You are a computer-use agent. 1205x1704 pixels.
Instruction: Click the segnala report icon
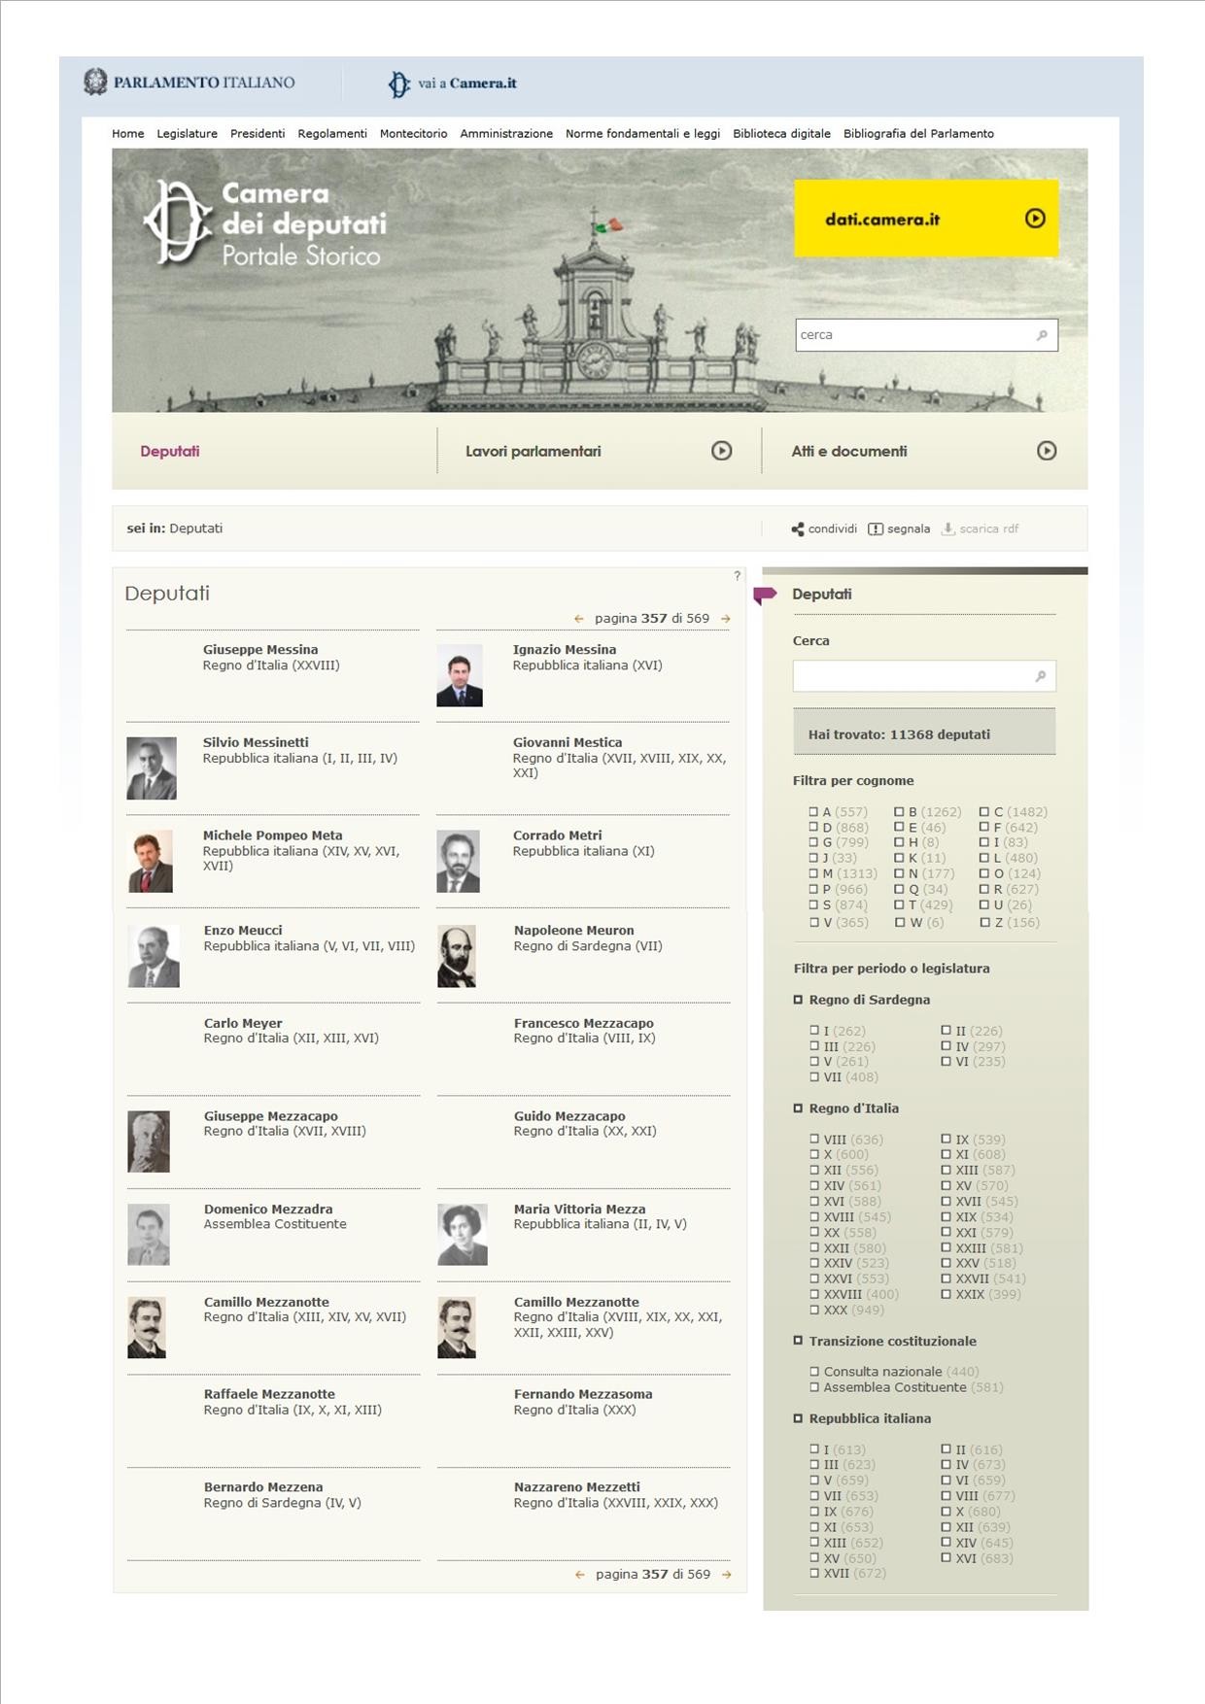click(x=876, y=529)
